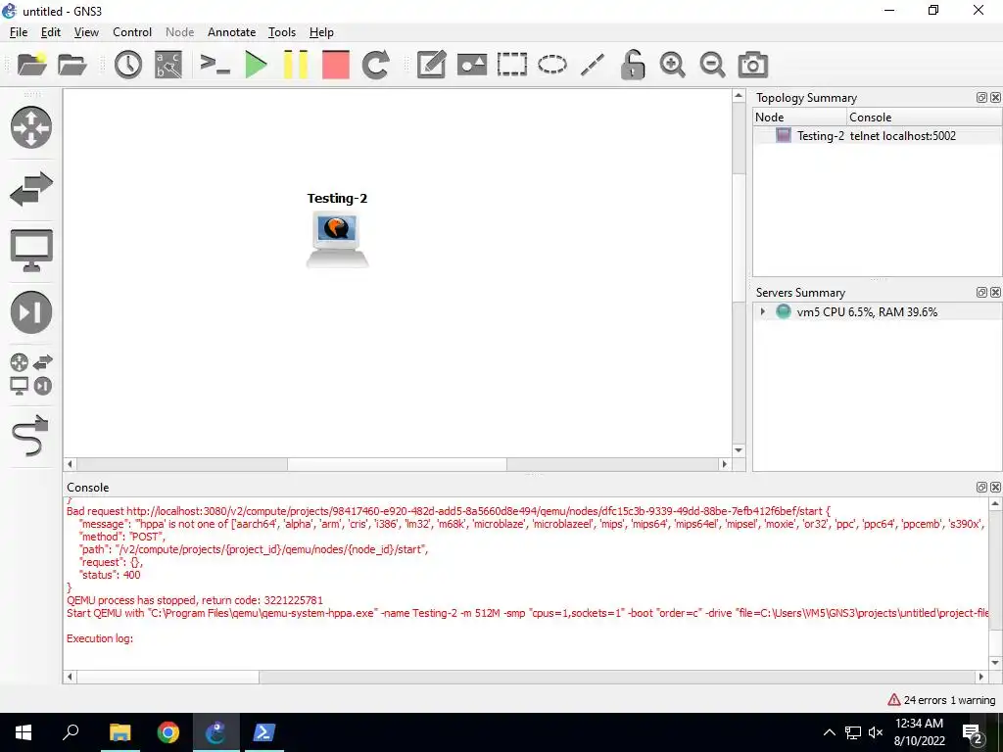1003x752 pixels.
Task: Open the notification center icon
Action: (972, 732)
